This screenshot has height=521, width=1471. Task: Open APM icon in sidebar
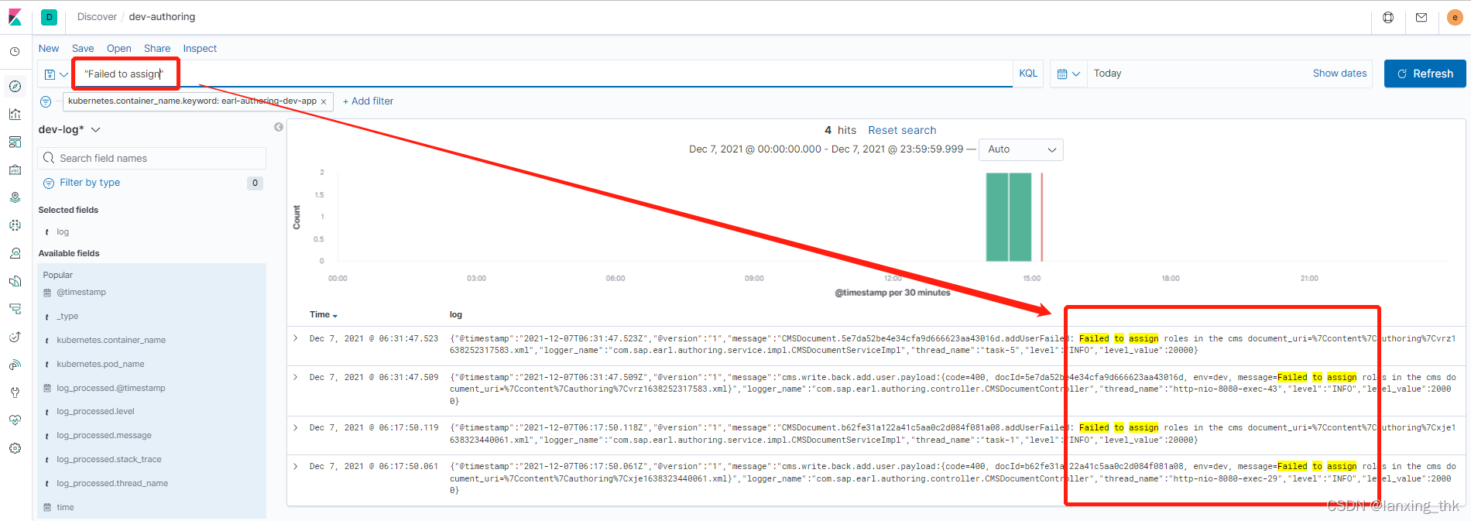pyautogui.click(x=15, y=309)
